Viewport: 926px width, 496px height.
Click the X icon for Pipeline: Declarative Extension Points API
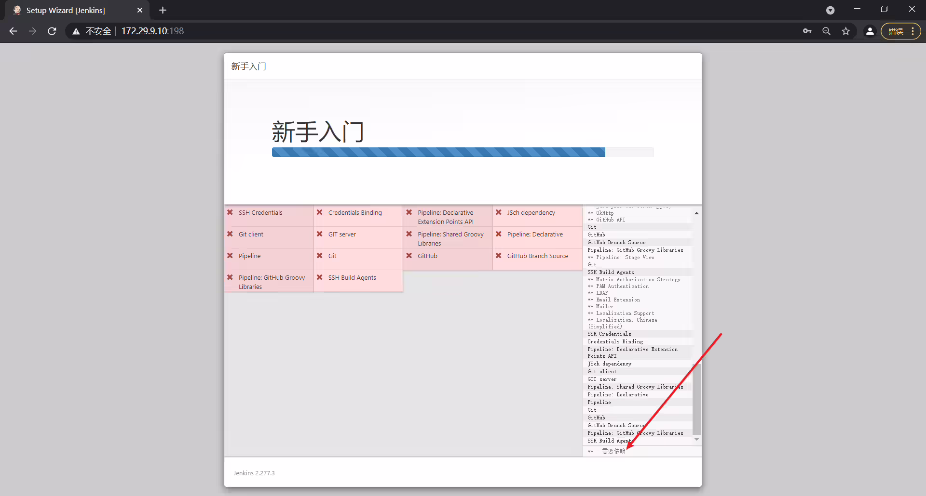[409, 212]
